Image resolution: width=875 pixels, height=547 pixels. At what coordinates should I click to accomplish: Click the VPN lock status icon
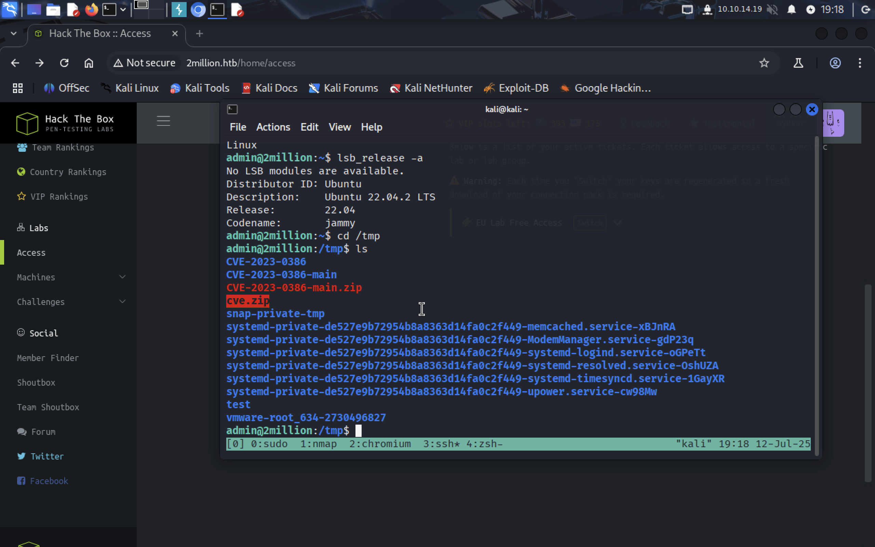click(707, 10)
